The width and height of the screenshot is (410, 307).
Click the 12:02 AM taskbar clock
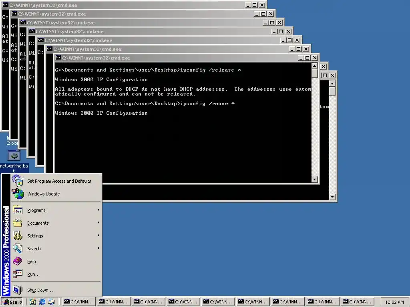(x=394, y=302)
